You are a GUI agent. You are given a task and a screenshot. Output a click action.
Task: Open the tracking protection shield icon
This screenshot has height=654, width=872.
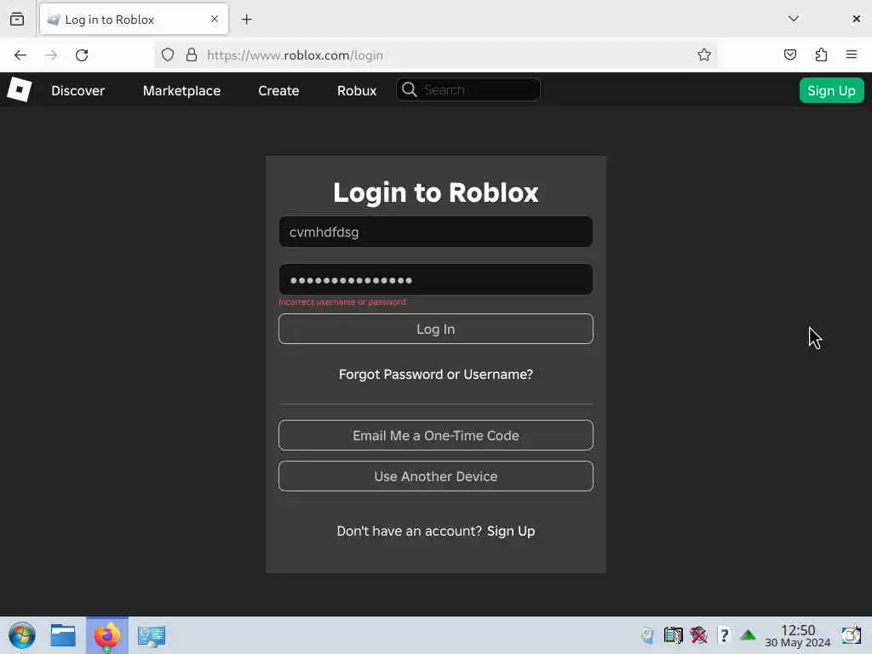(168, 55)
